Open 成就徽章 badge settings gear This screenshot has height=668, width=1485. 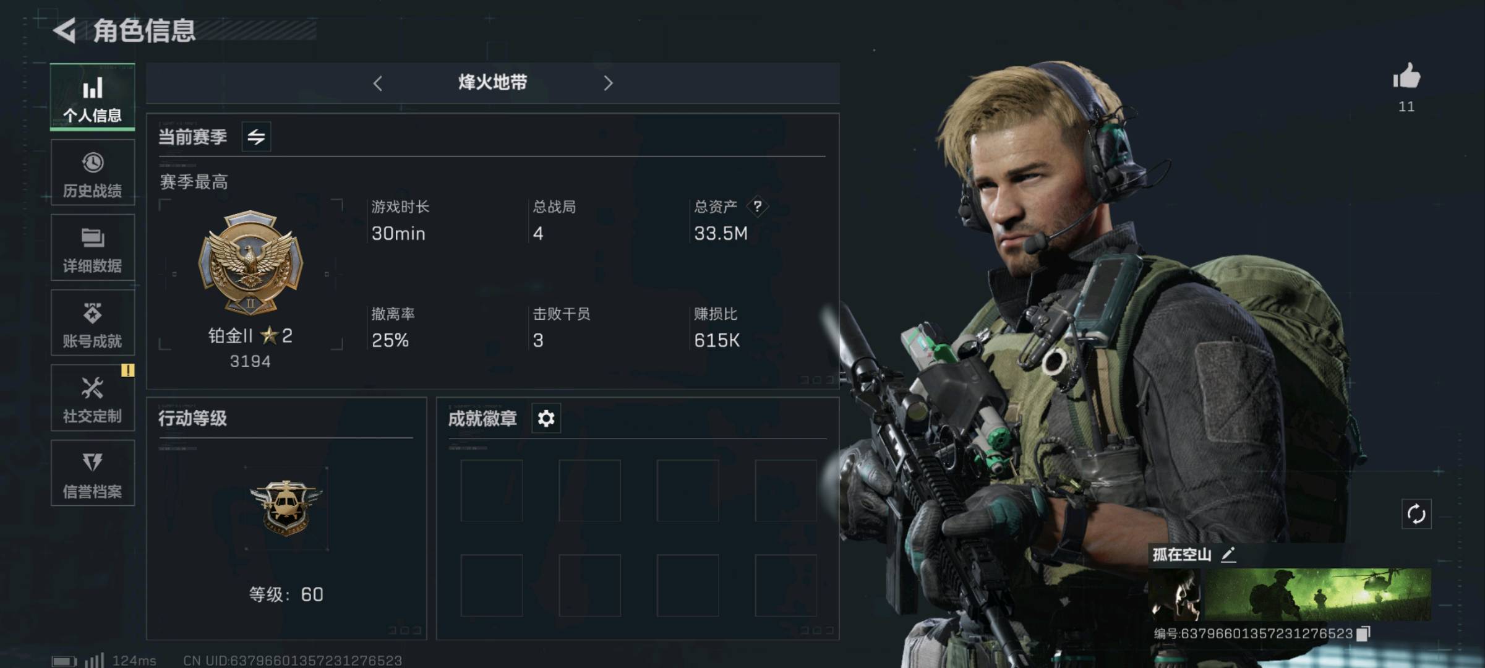pos(546,419)
